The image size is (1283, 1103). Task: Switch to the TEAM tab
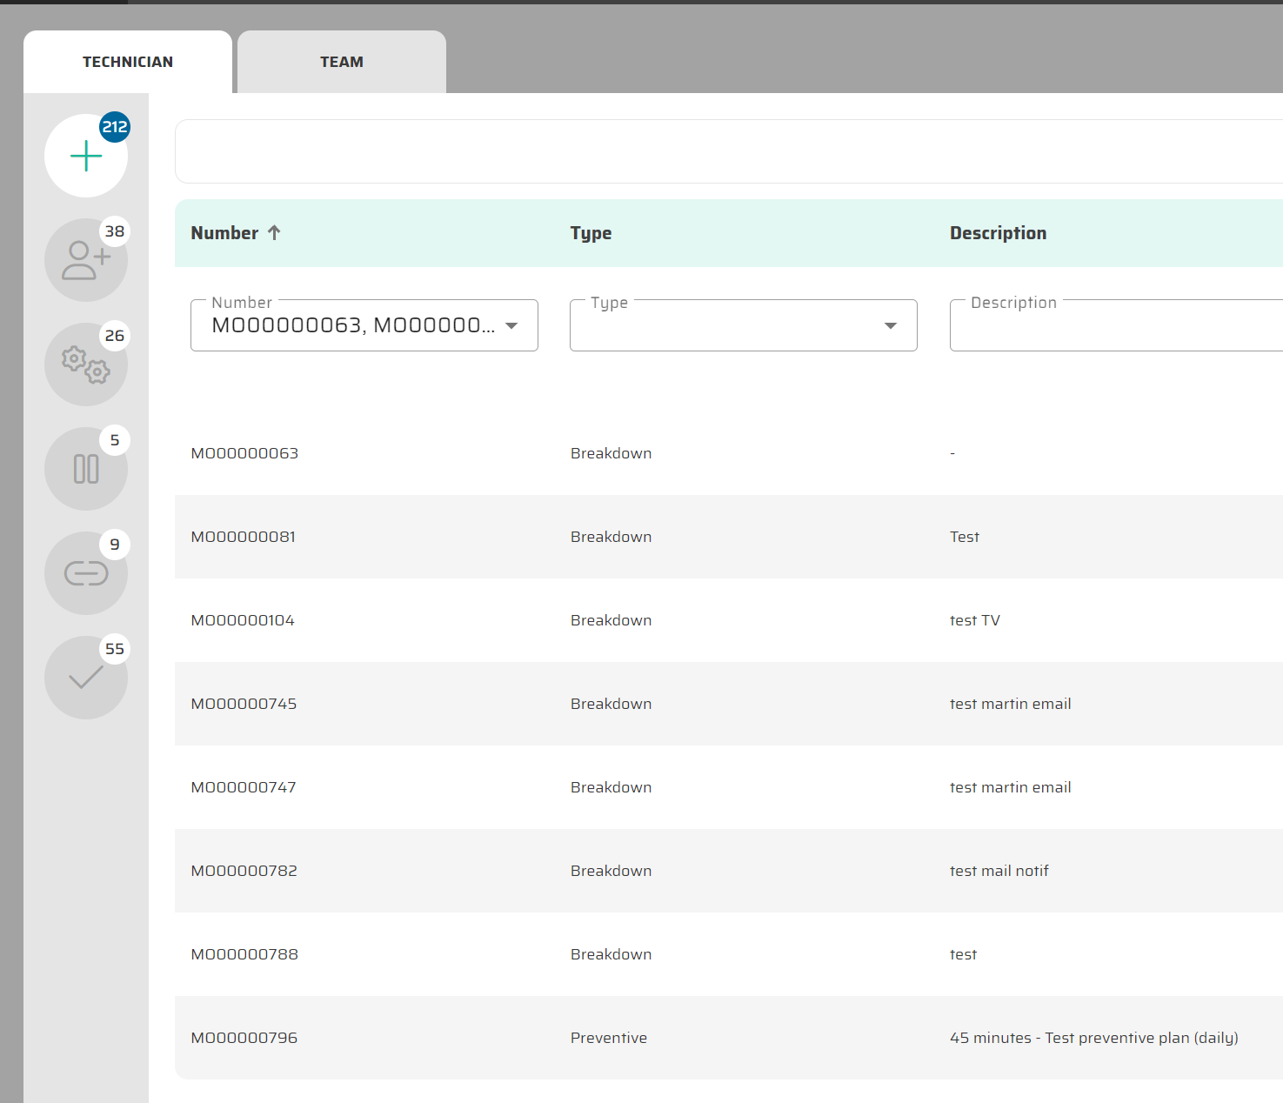(342, 62)
